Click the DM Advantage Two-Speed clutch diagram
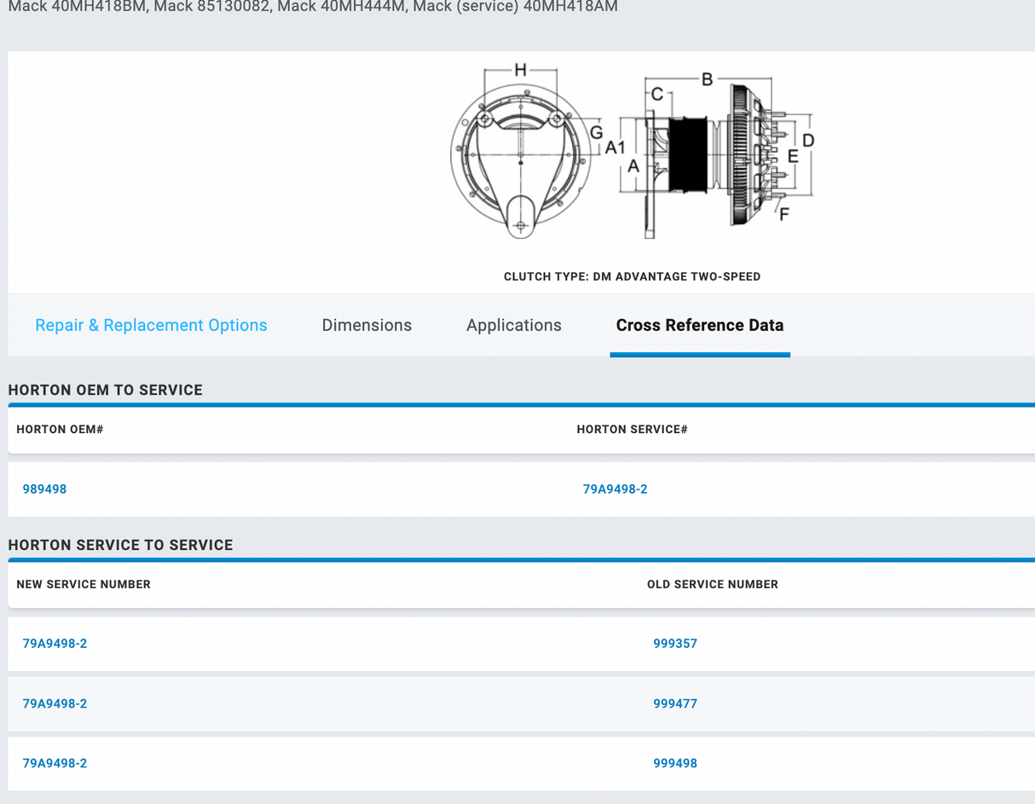The width and height of the screenshot is (1035, 804). click(631, 153)
